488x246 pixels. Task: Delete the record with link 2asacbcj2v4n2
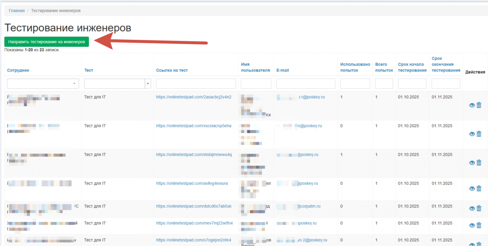pos(479,105)
